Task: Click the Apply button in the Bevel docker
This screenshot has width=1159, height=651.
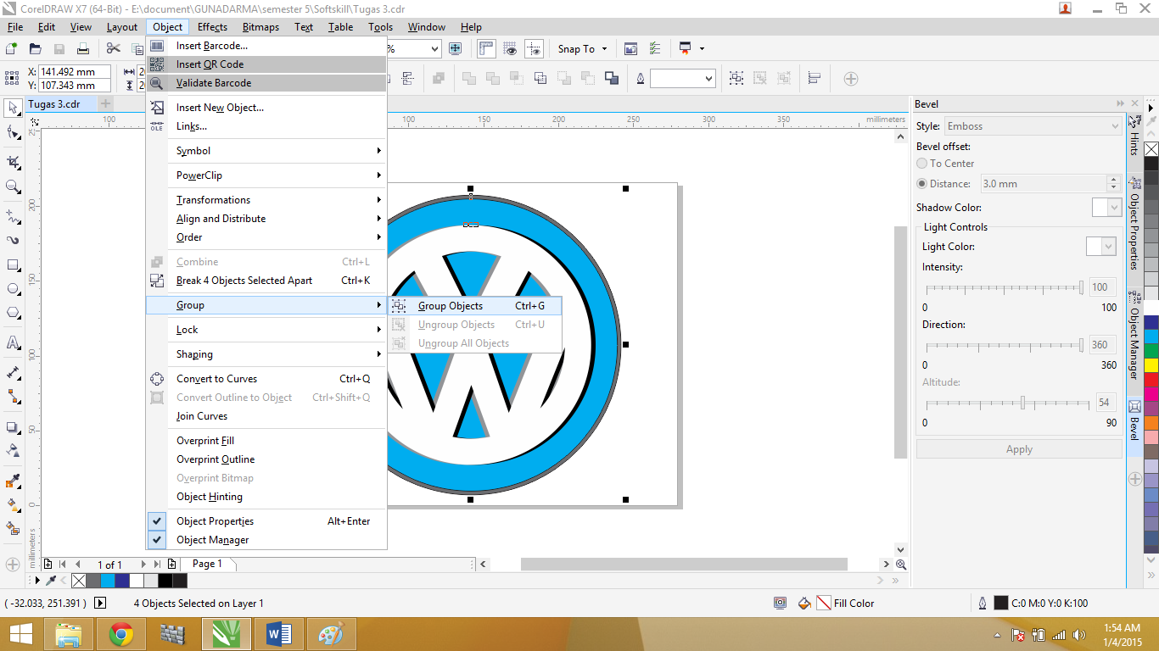Action: 1019,448
